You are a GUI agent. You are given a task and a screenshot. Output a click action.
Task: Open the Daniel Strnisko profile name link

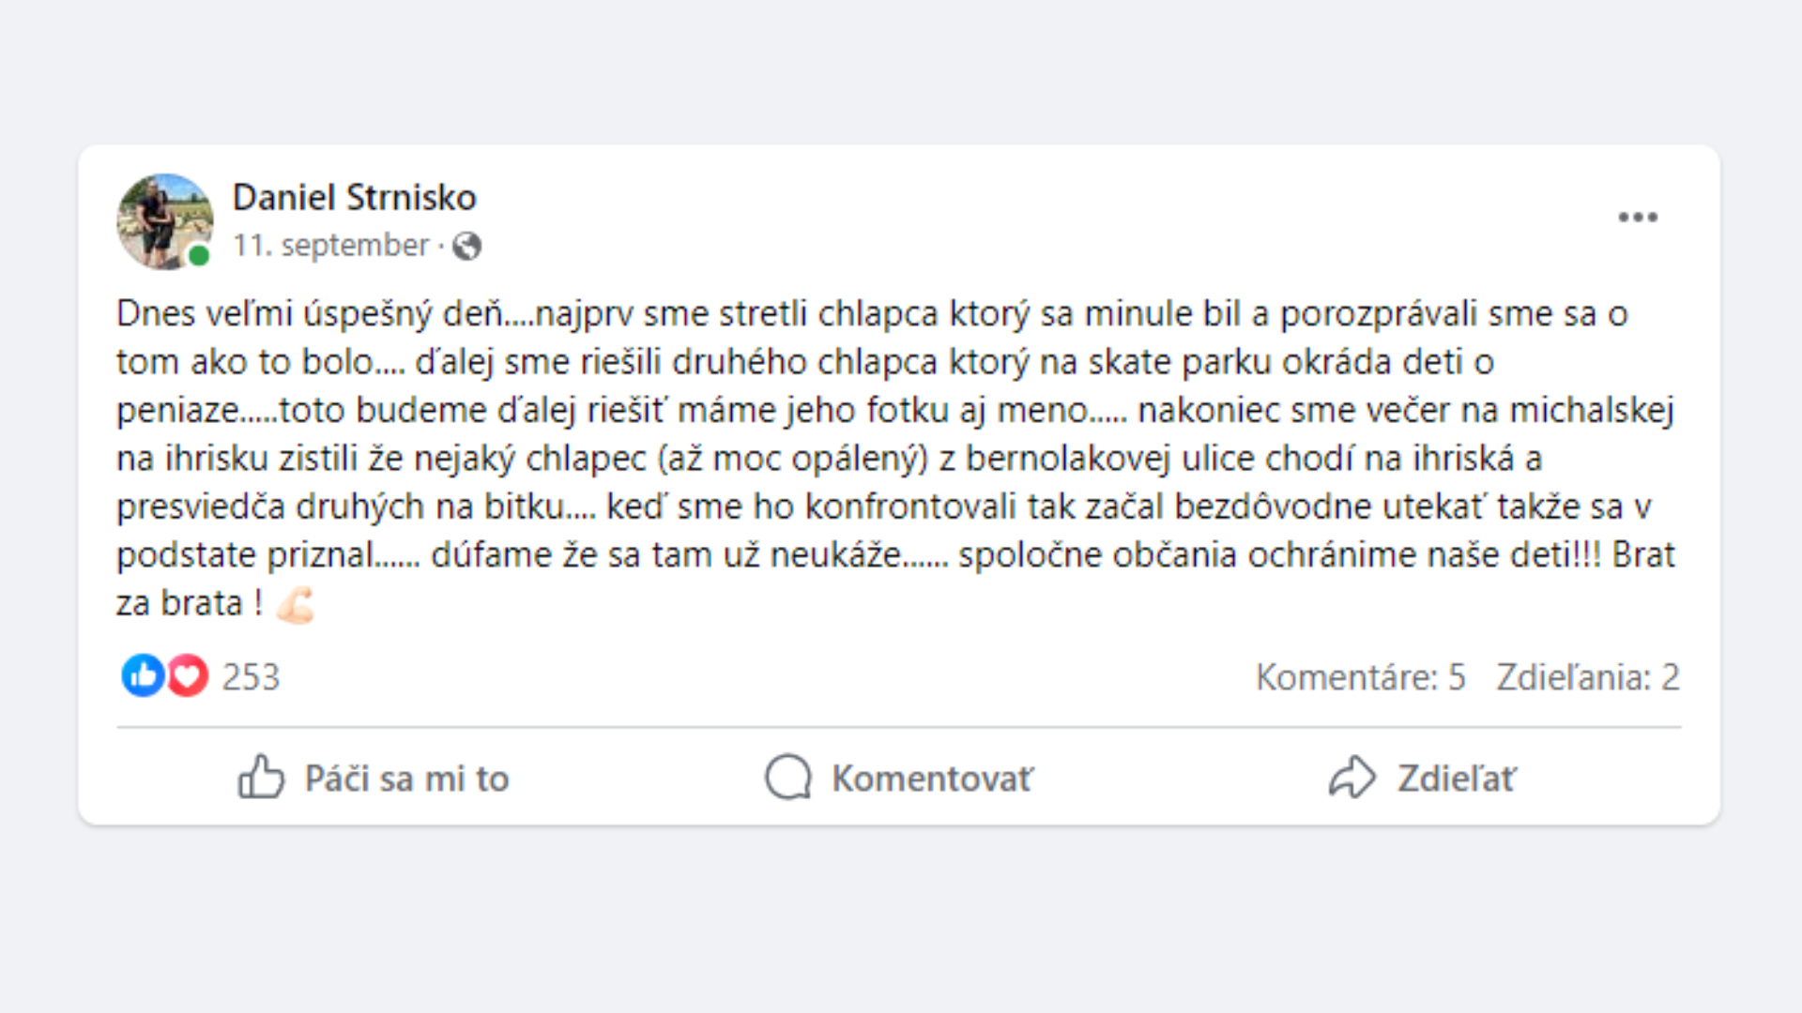(354, 198)
